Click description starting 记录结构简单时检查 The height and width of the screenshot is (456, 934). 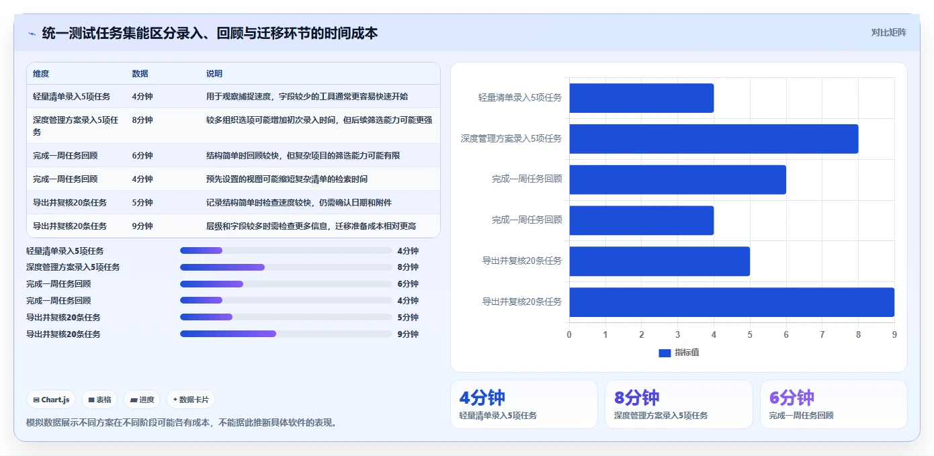[299, 203]
